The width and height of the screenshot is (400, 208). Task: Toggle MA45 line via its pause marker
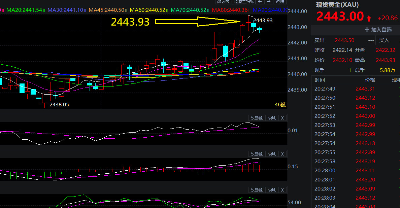click(x=127, y=10)
